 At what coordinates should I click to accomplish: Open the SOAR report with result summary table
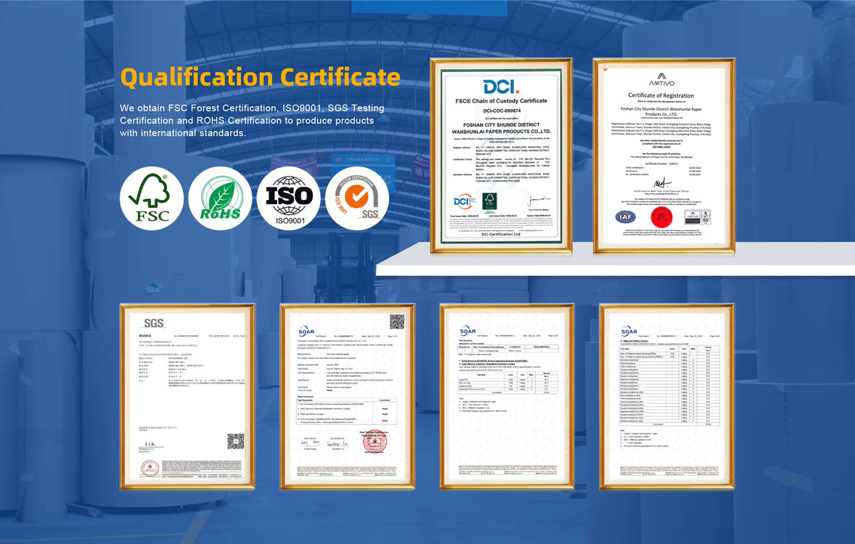point(348,396)
